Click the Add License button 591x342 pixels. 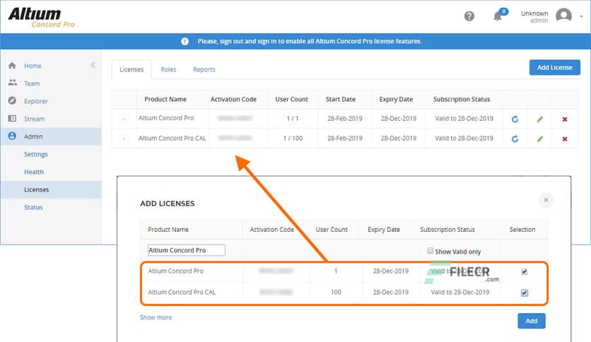(x=554, y=67)
